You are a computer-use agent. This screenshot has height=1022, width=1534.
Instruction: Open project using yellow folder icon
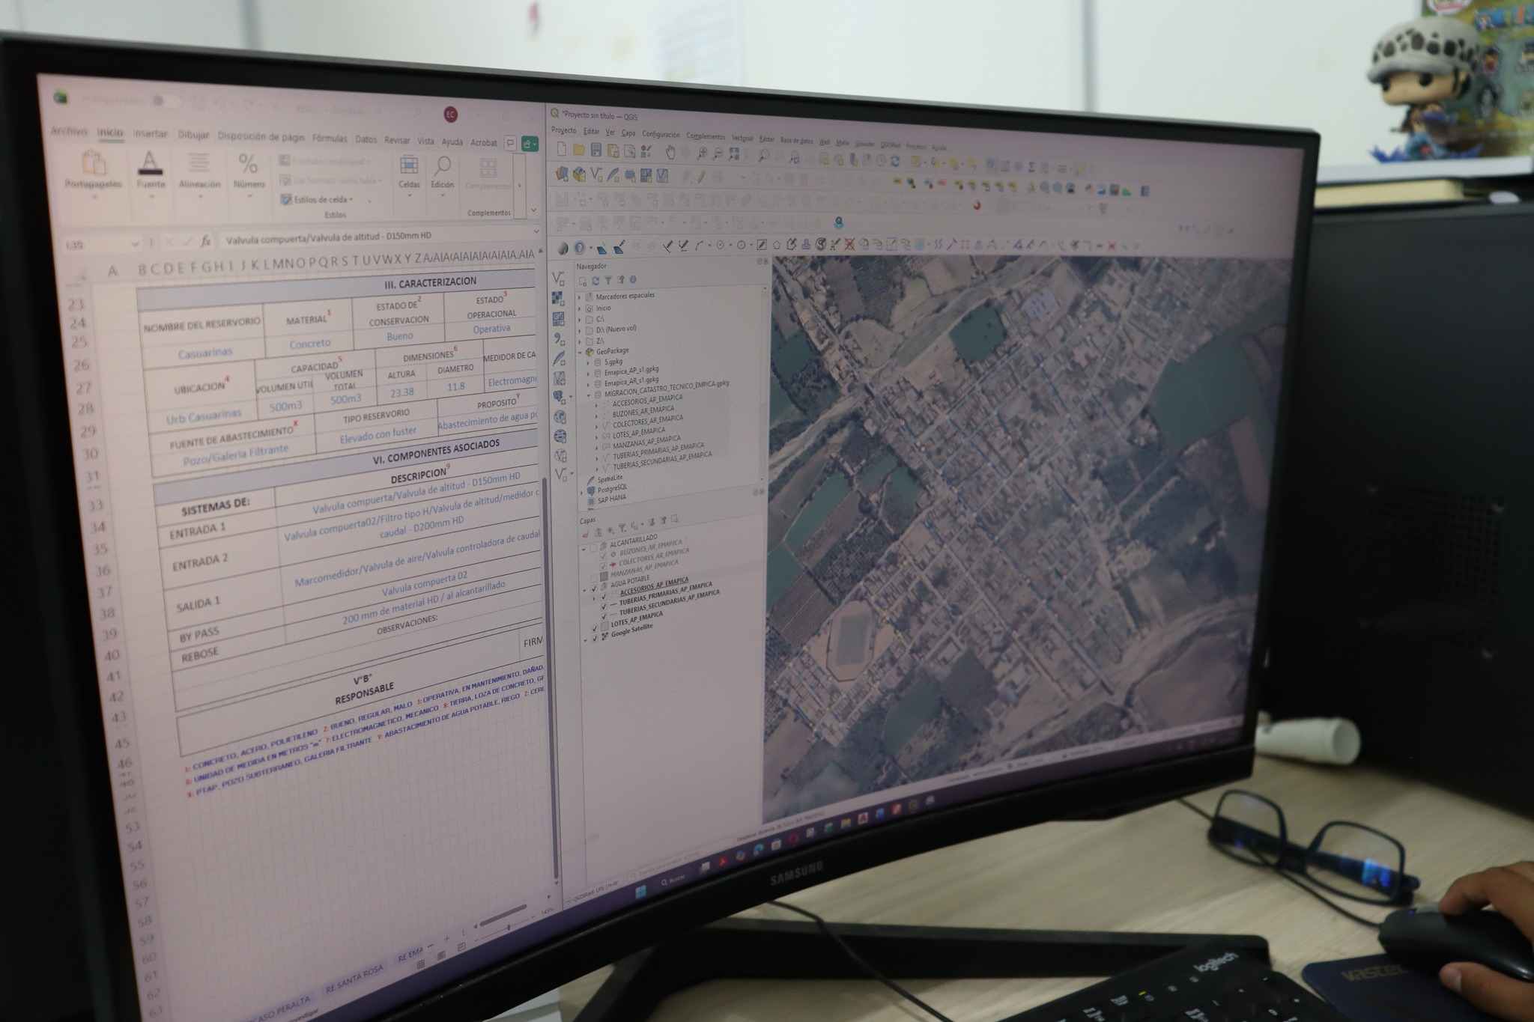pyautogui.click(x=579, y=150)
